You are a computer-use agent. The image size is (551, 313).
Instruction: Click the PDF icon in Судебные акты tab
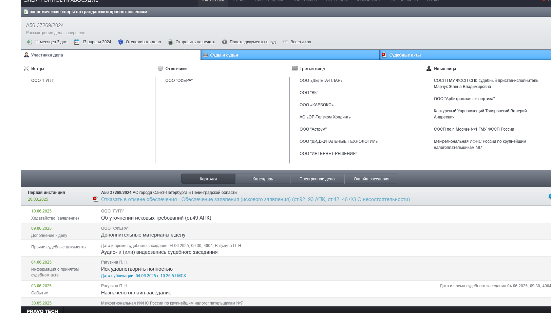(384, 55)
